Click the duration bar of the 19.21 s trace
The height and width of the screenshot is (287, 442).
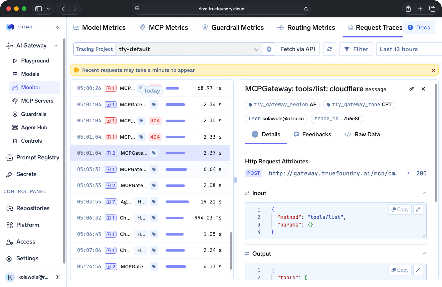click(177, 201)
